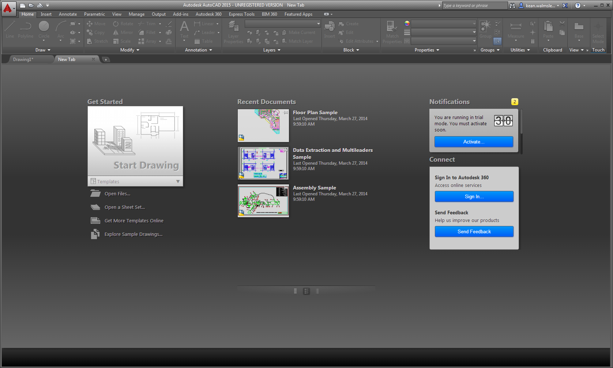This screenshot has width=613, height=368.
Task: Open the Annotate ribbon tab
Action: [x=68, y=14]
